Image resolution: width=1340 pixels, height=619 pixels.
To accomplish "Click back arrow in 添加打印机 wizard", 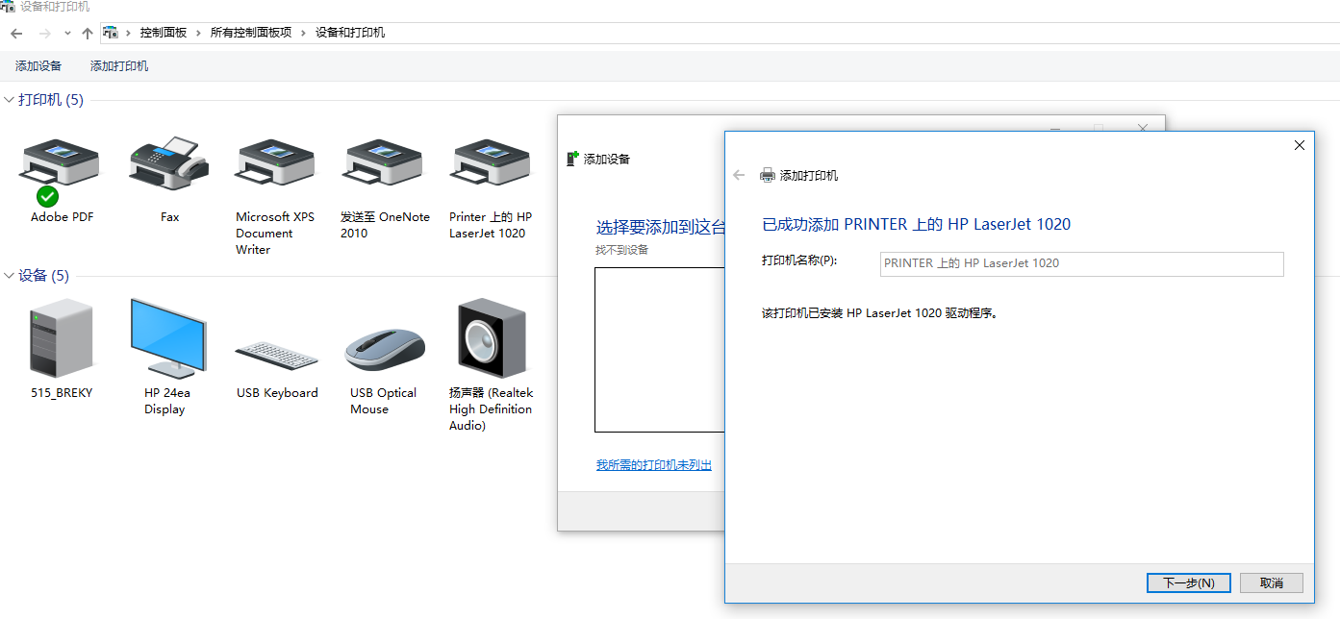I will pos(739,175).
